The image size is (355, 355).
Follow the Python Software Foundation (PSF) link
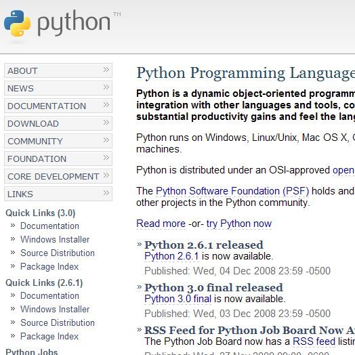coord(232,191)
